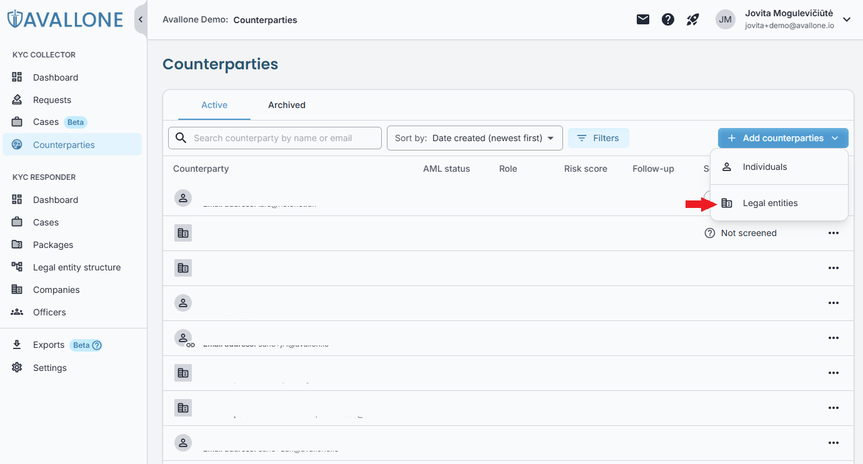The width and height of the screenshot is (863, 464).
Task: Open the mail inbox icon
Action: [643, 19]
